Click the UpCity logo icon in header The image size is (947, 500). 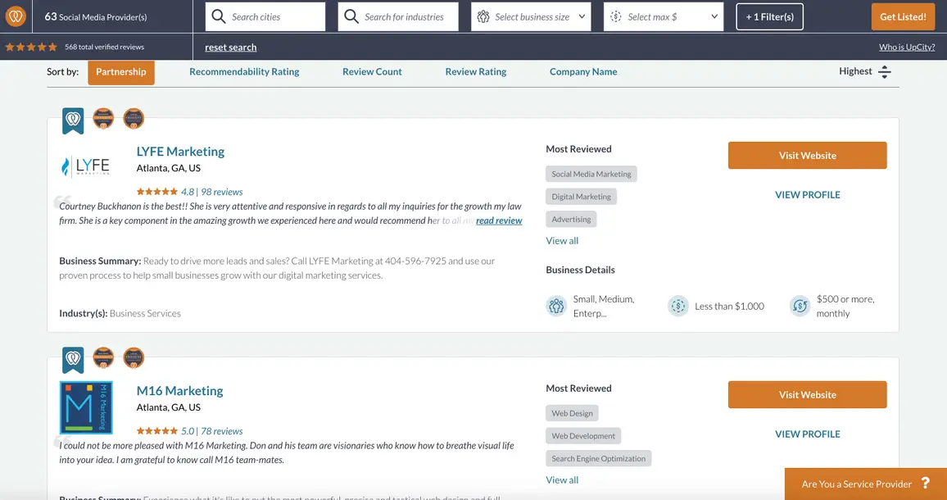[16, 16]
